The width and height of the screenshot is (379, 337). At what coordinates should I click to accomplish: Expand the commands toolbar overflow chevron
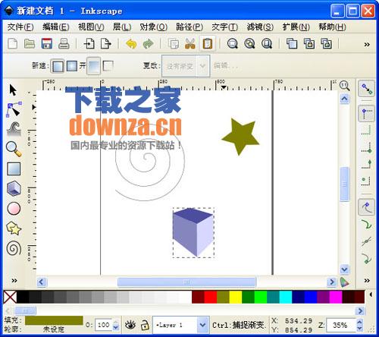pos(367,45)
